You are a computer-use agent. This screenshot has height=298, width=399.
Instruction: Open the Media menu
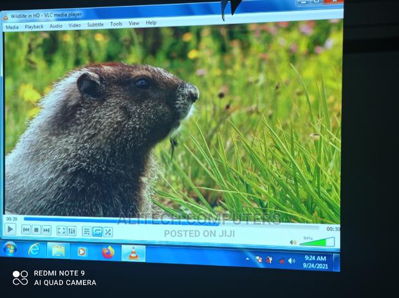click(x=12, y=27)
